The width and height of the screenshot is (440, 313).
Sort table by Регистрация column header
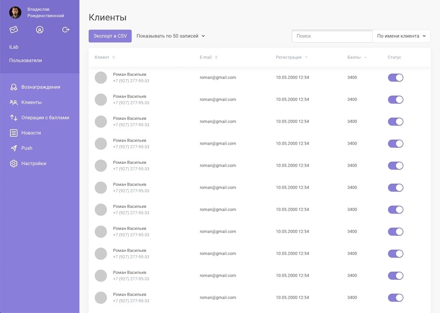291,57
